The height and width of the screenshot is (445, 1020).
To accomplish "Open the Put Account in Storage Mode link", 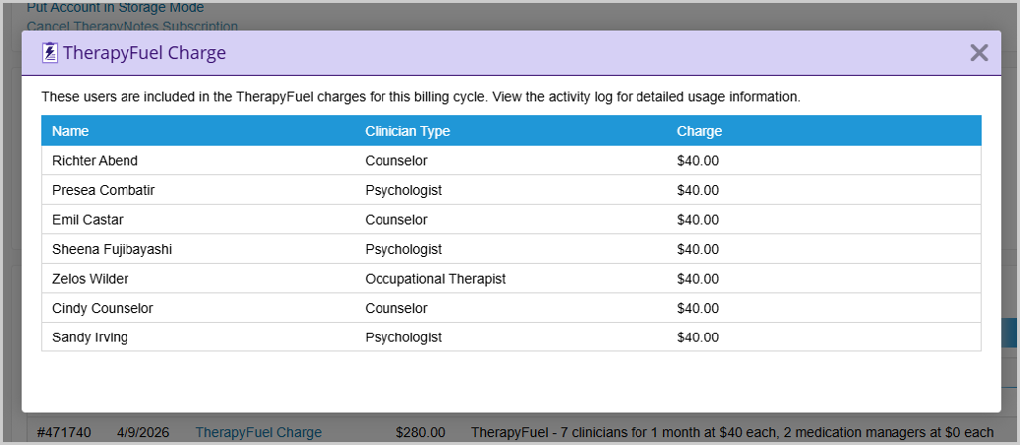I will [x=115, y=7].
